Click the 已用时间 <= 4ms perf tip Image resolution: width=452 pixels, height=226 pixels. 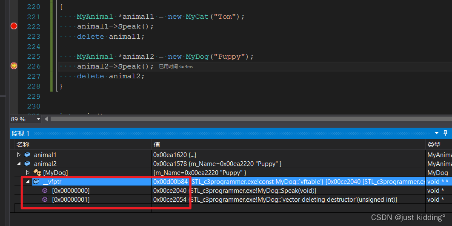point(176,66)
